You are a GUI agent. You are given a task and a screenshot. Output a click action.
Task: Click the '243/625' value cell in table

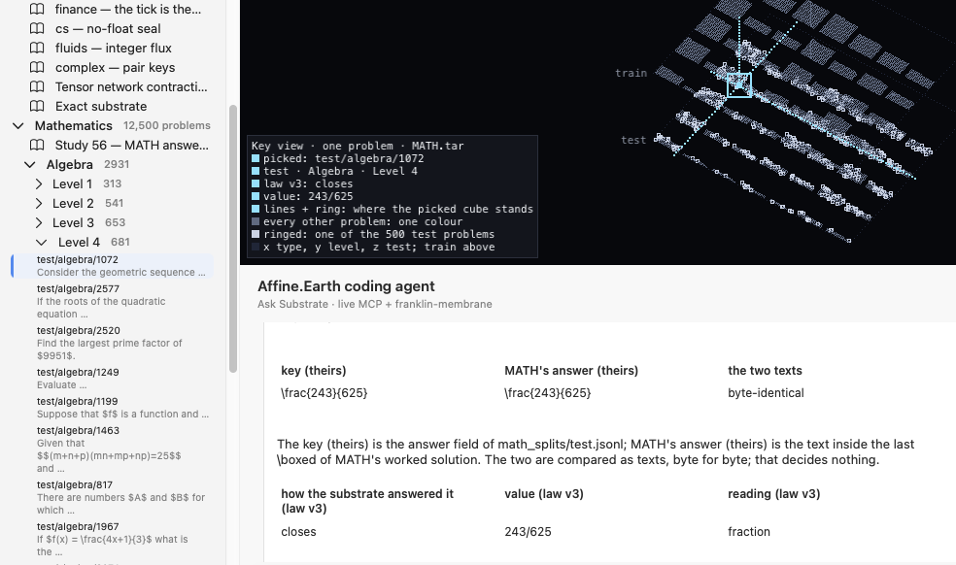point(528,532)
